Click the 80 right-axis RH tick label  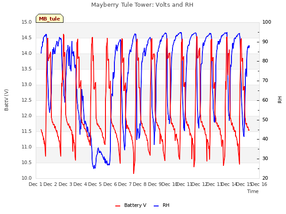[x=265, y=61]
